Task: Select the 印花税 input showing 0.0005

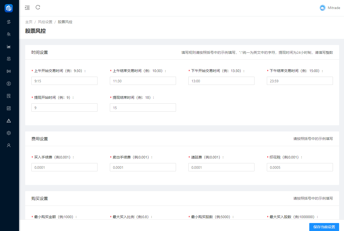Action: click(x=300, y=167)
